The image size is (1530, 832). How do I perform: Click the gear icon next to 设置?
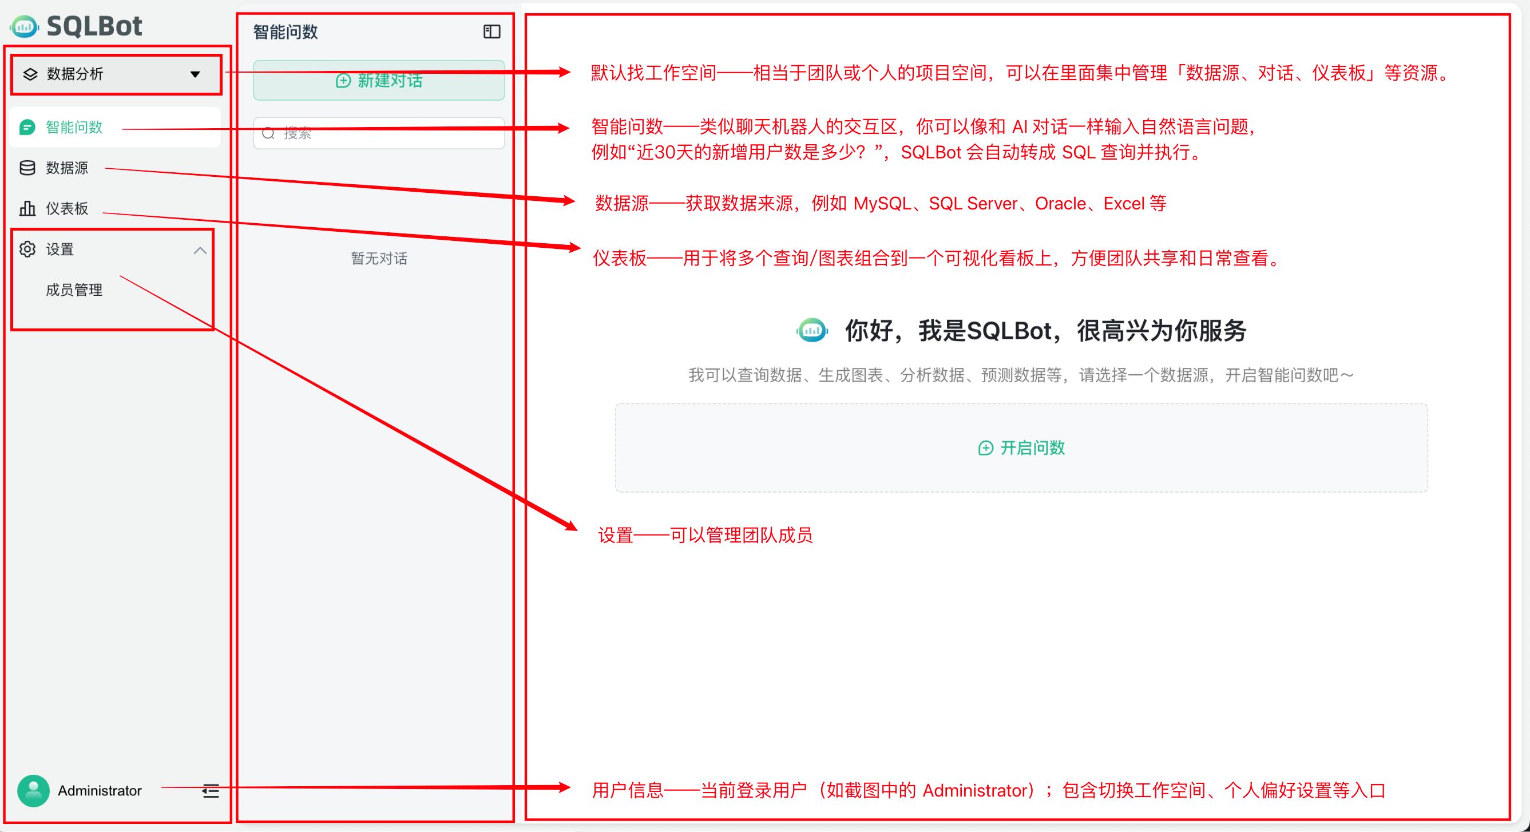(27, 249)
